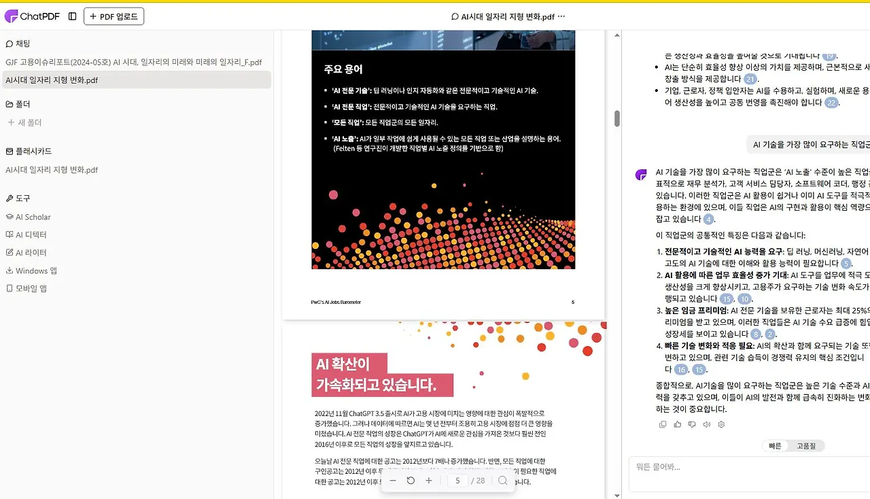Open citation badge 2

pos(770,334)
